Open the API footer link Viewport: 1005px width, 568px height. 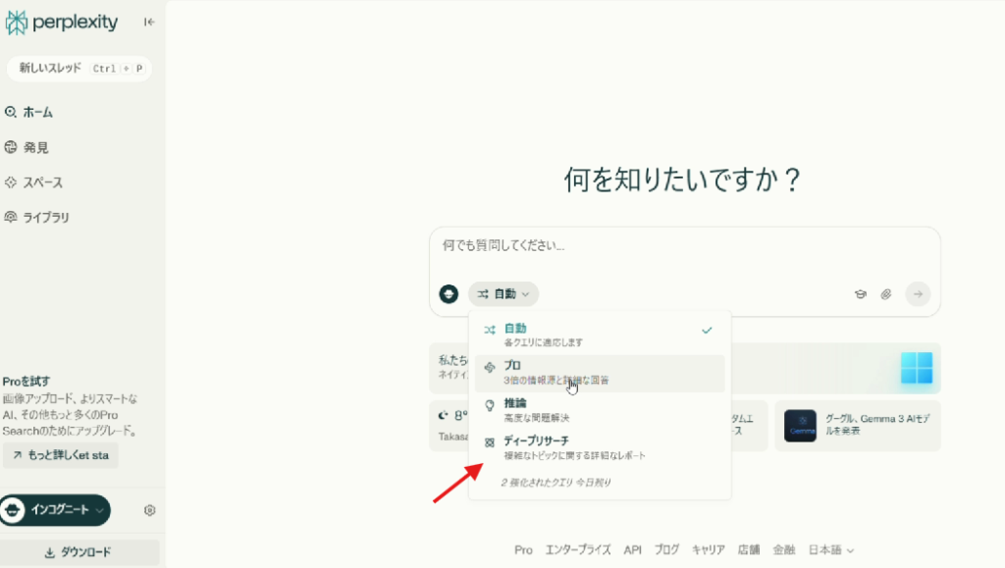[633, 550]
